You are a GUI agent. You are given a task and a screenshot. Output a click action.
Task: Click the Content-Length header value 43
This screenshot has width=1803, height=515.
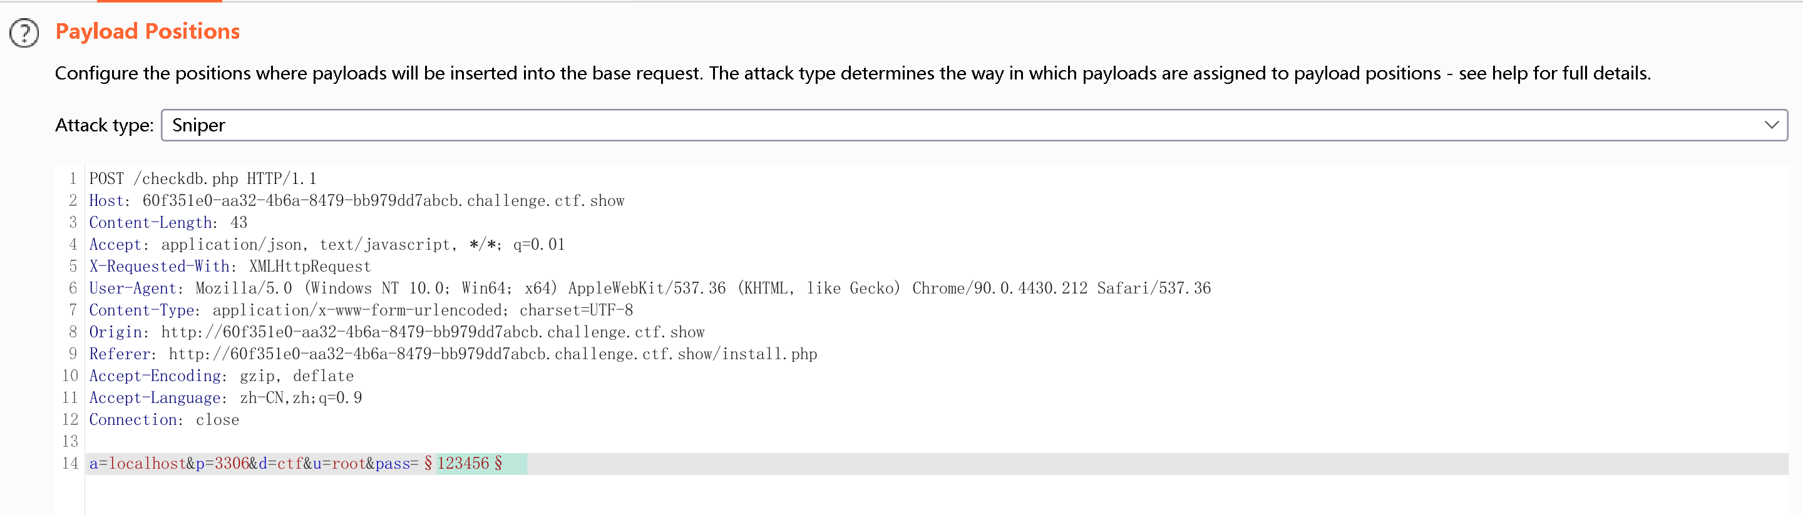point(239,223)
